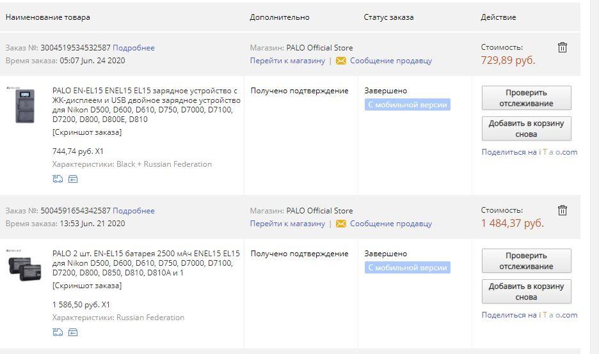This screenshot has width=599, height=354.
Task: Click mobile version badge on charger order
Action: (407, 105)
